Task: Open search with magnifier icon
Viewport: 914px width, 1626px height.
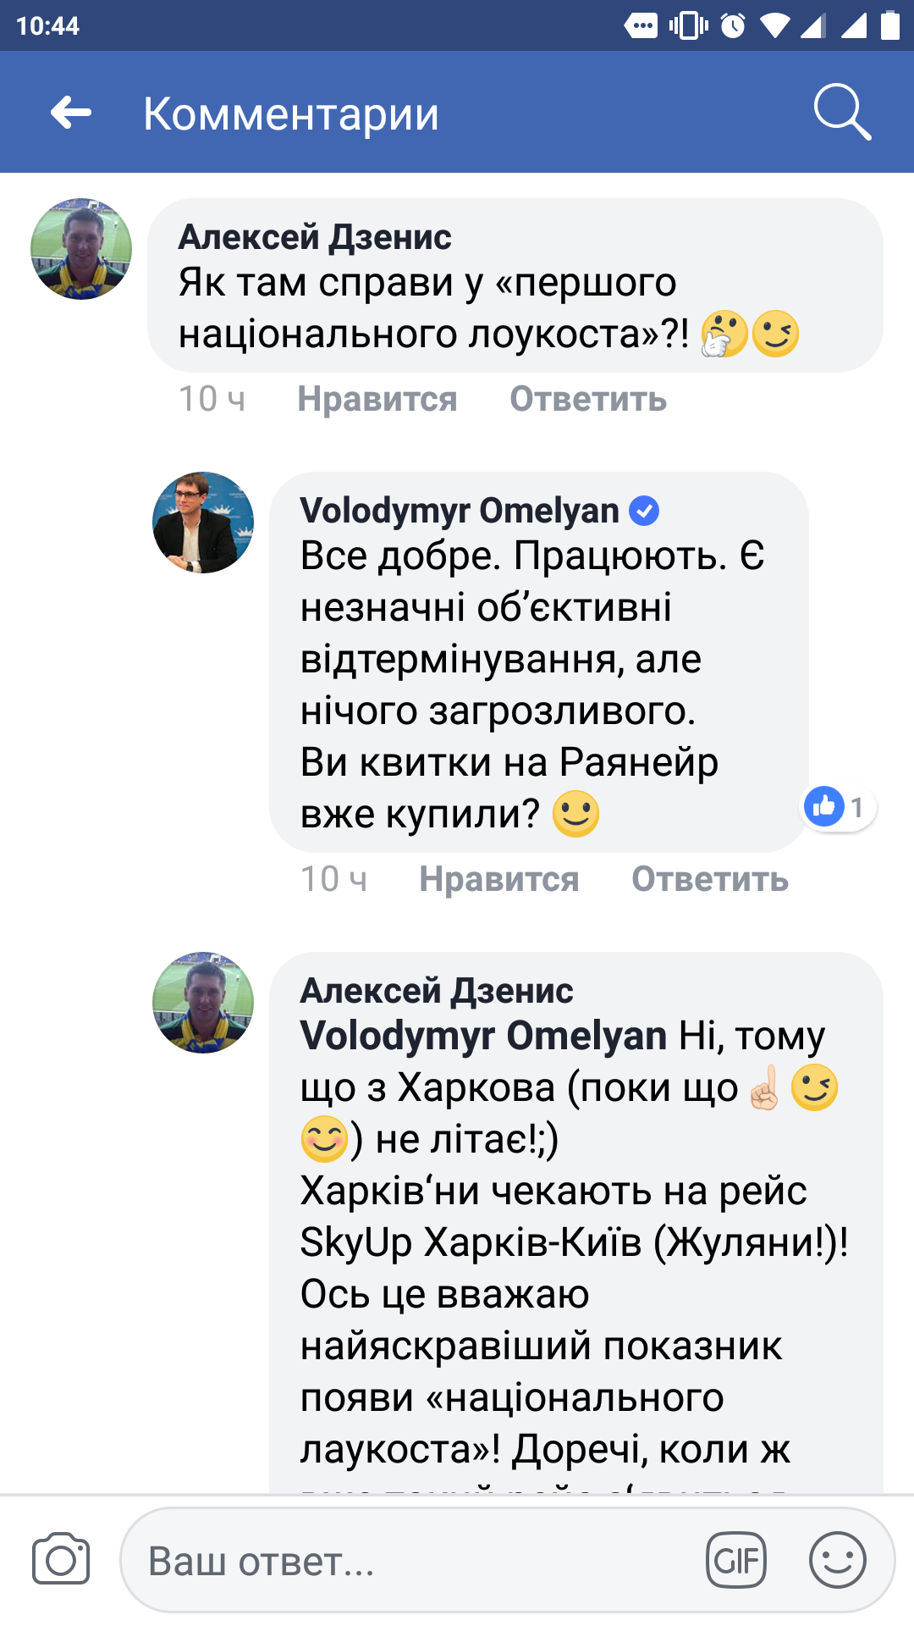Action: pyautogui.click(x=841, y=112)
